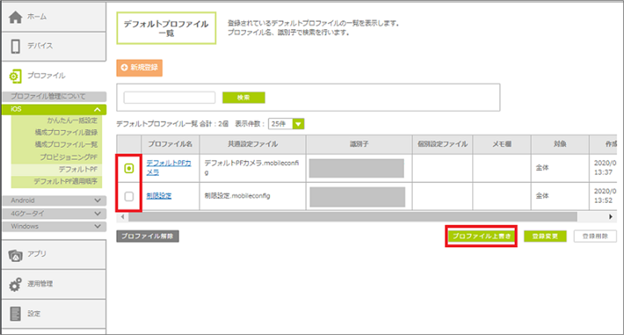Open 構成プロファイル一覧 menu item
624x335 pixels.
click(66, 144)
